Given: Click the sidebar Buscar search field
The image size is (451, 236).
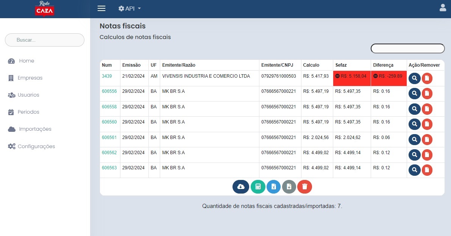Looking at the screenshot, I should pyautogui.click(x=45, y=40).
